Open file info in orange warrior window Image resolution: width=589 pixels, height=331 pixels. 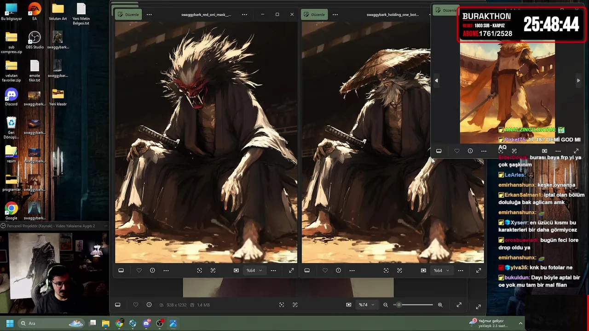pos(470,151)
